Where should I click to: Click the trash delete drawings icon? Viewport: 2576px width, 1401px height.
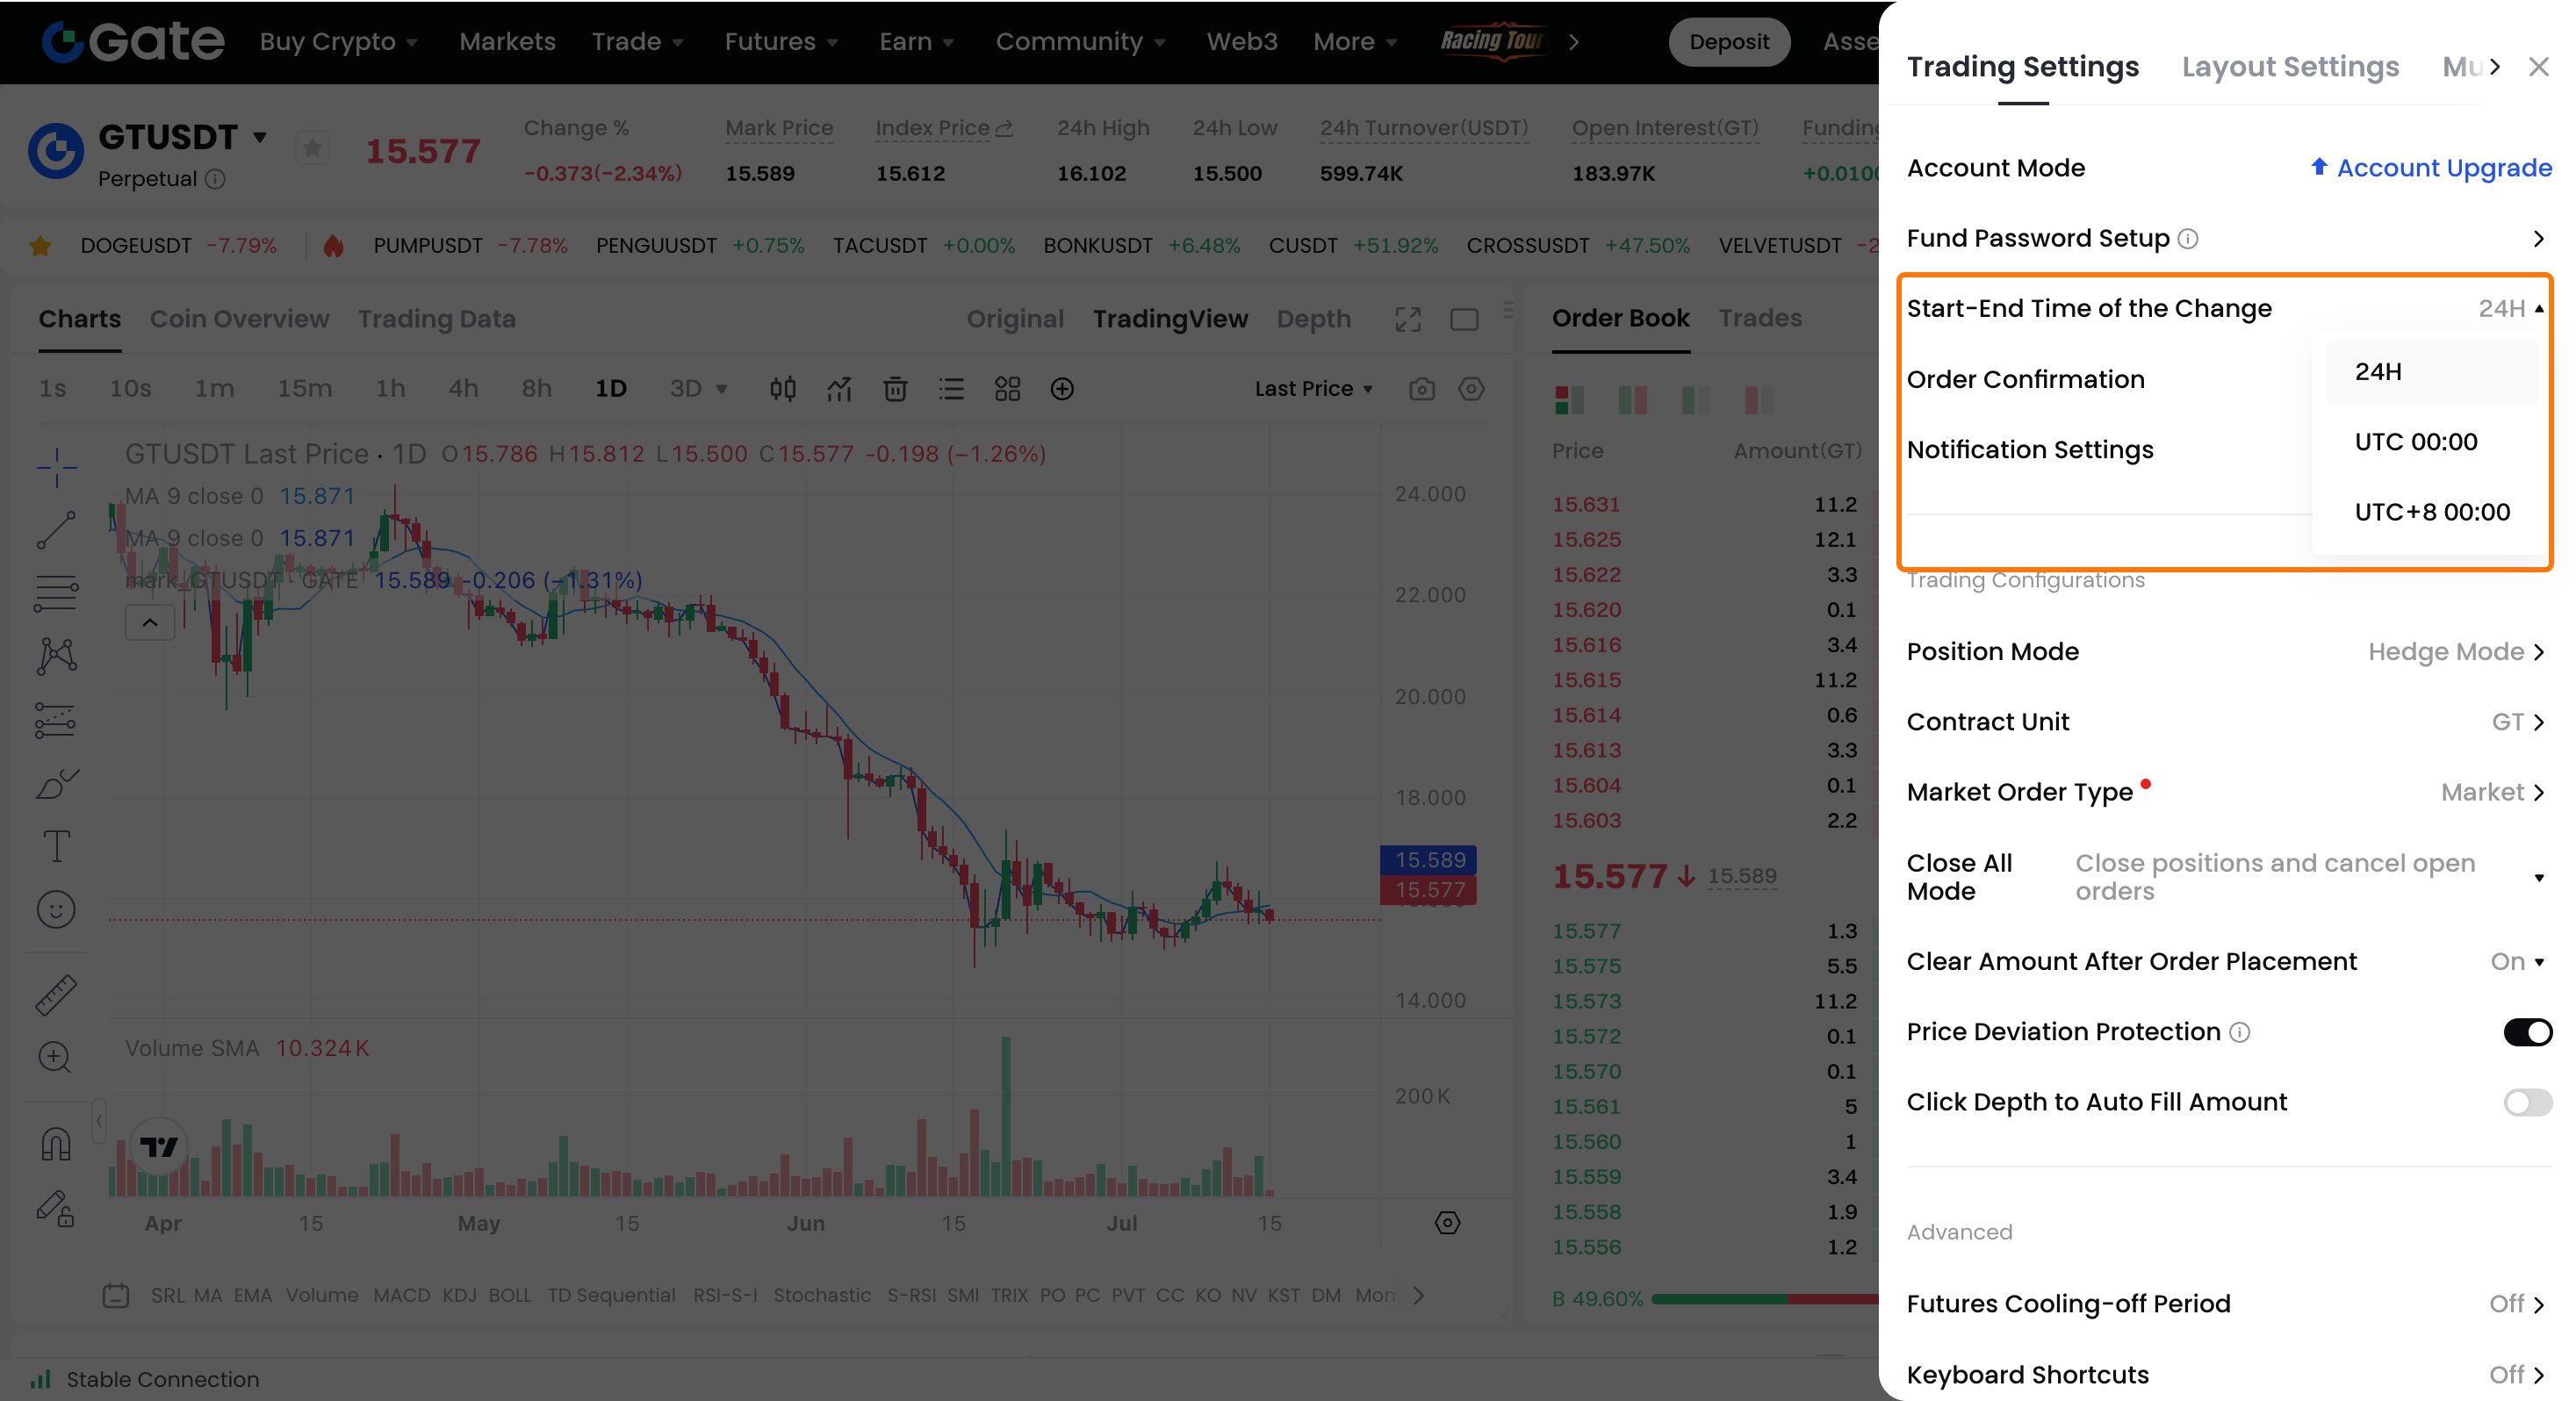[895, 389]
